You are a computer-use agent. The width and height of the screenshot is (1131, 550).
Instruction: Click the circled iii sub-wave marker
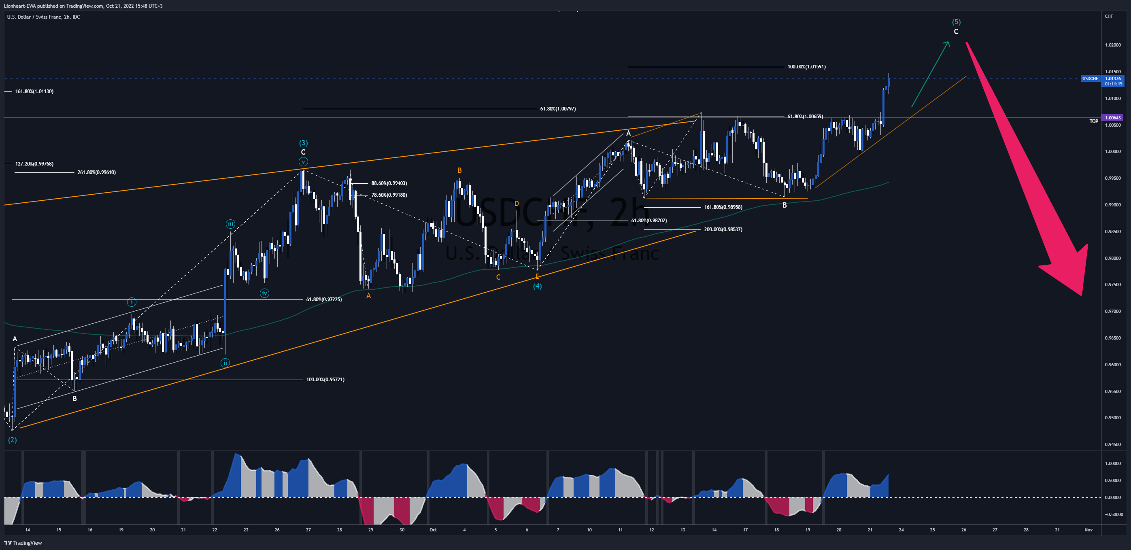click(230, 224)
